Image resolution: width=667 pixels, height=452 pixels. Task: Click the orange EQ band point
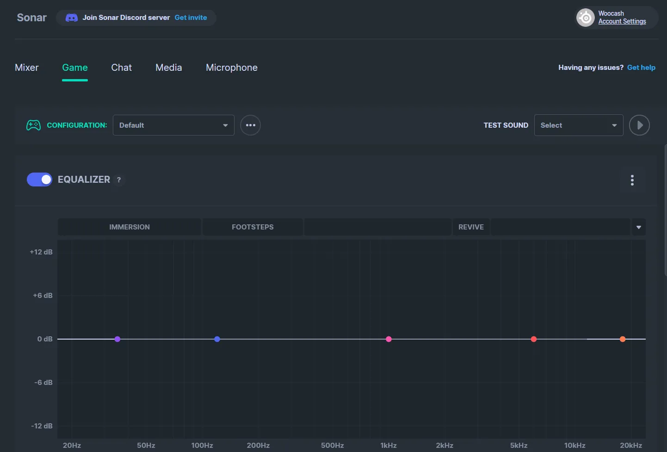tap(623, 339)
